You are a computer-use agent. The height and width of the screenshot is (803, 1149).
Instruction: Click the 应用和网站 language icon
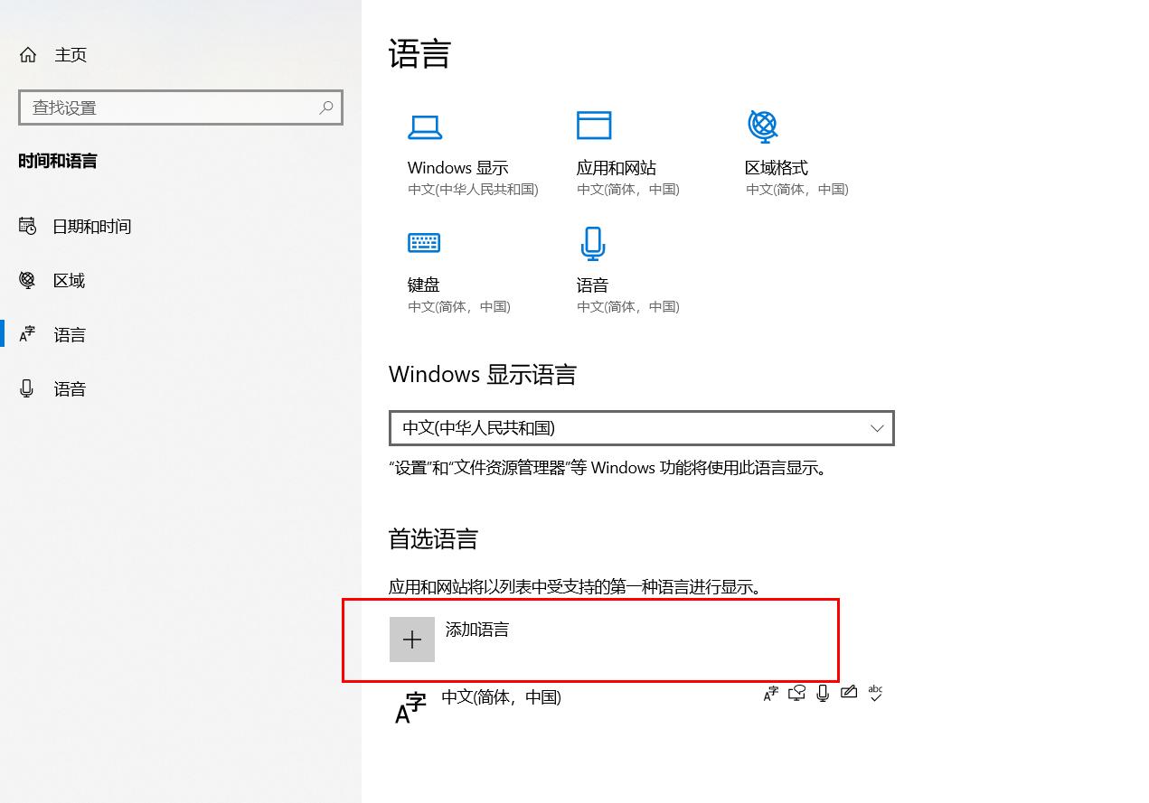point(594,126)
